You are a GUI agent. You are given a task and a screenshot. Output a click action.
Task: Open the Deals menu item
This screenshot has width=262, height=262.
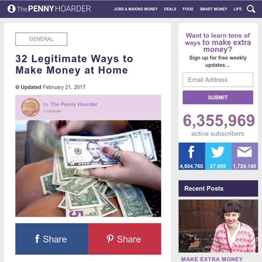click(x=170, y=9)
